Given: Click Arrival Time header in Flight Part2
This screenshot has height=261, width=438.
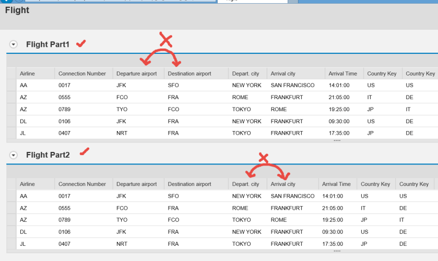Looking at the screenshot, I should (336, 184).
